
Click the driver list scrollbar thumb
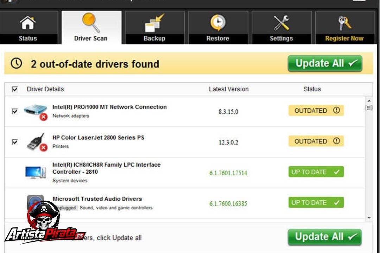click(x=369, y=108)
